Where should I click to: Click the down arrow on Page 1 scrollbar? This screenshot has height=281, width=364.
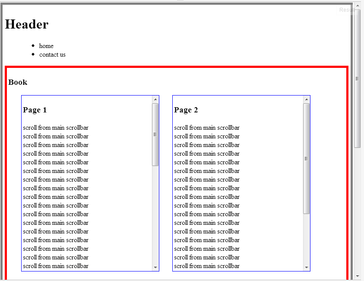coord(155,267)
